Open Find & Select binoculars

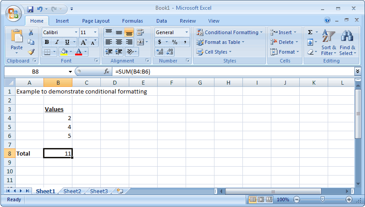(x=347, y=42)
